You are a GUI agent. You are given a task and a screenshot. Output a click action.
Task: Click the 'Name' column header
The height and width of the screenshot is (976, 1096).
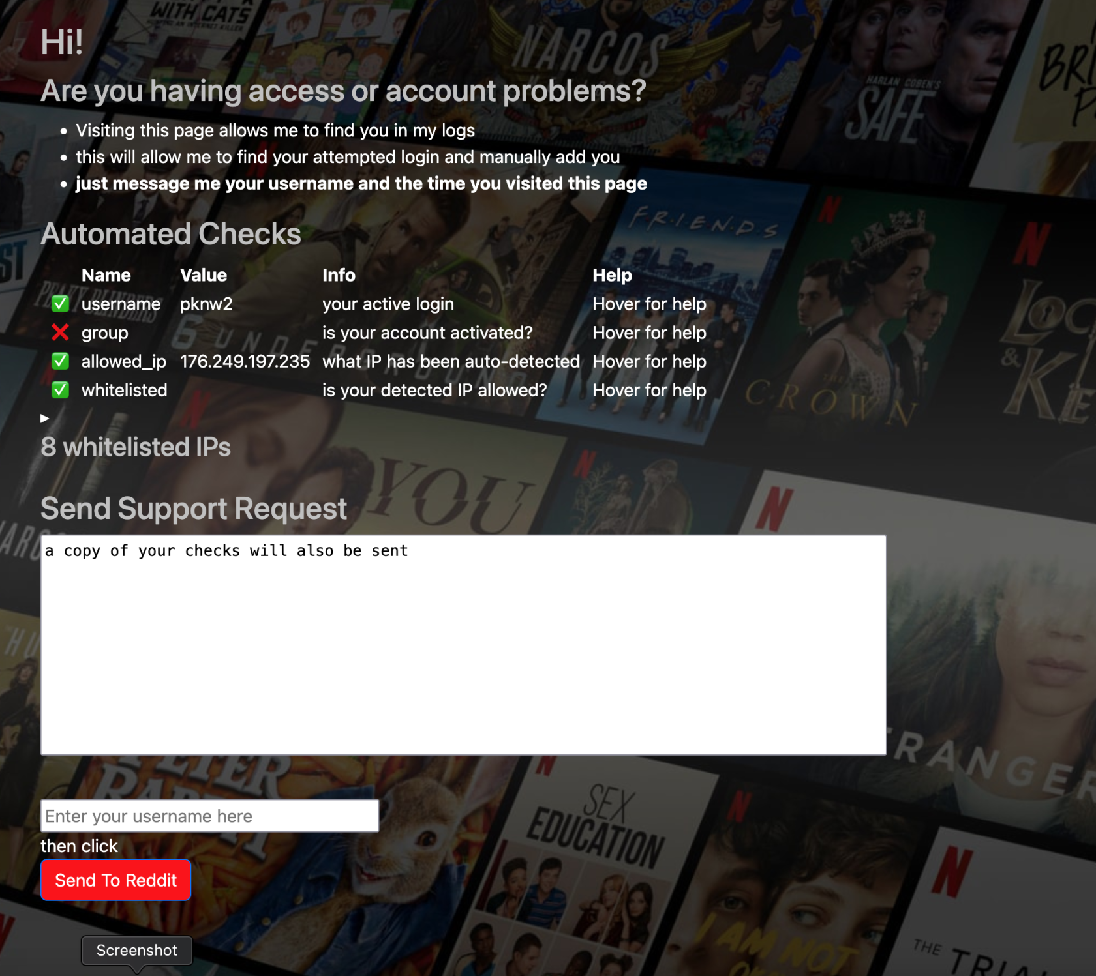pos(106,275)
